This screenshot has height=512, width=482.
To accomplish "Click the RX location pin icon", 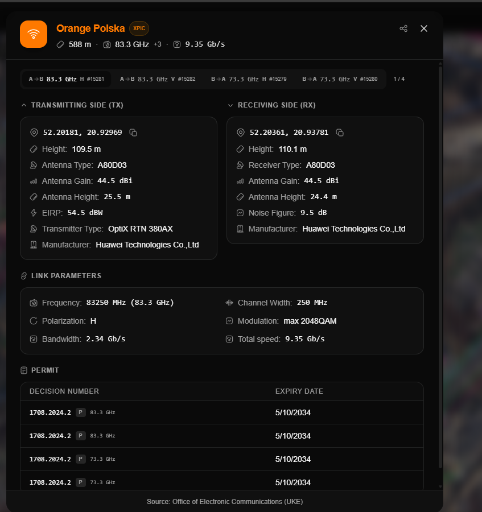I will pos(240,133).
